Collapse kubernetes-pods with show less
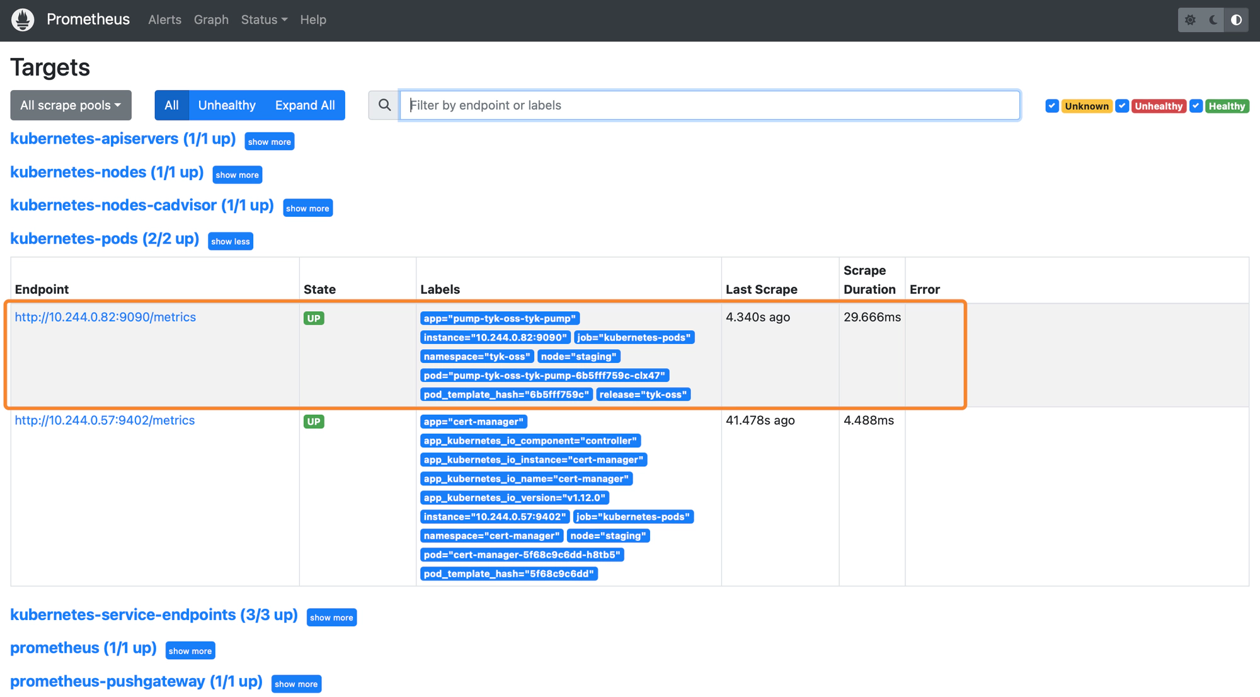The width and height of the screenshot is (1260, 697). (x=231, y=241)
